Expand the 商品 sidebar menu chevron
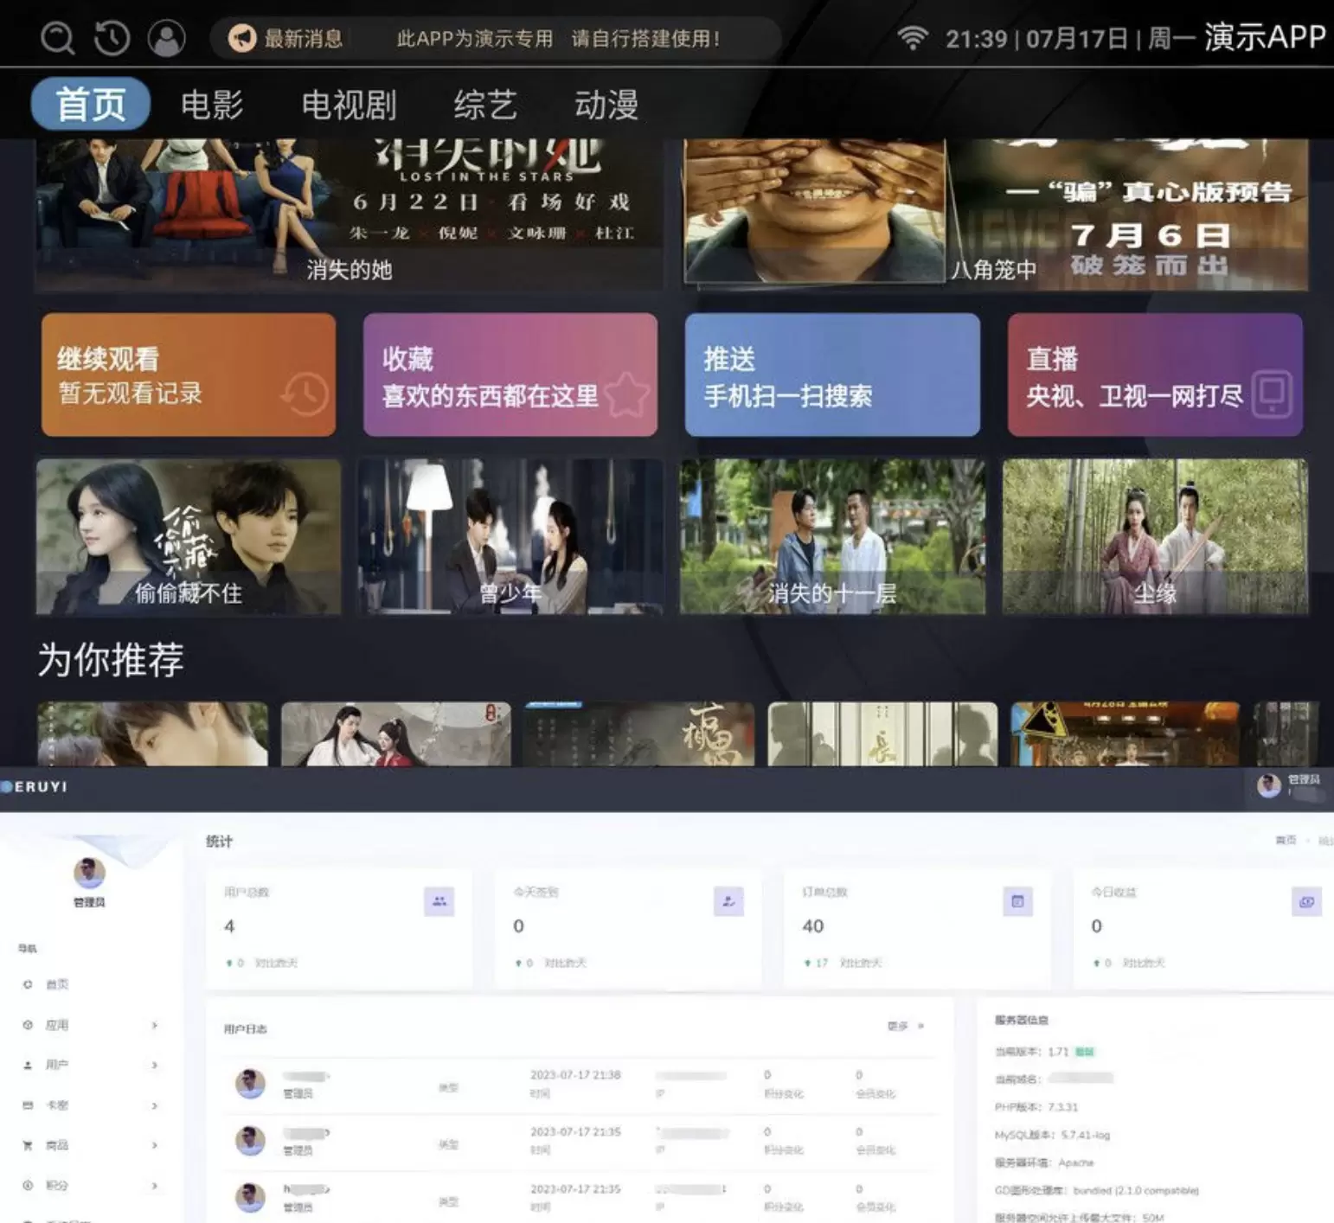This screenshot has width=1334, height=1223. coord(155,1145)
